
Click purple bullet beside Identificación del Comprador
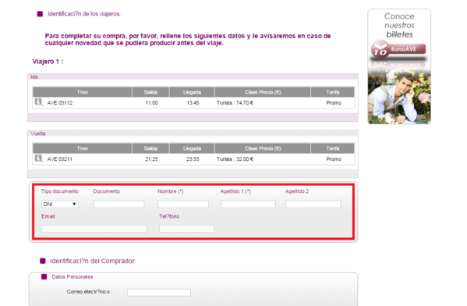coord(43,261)
